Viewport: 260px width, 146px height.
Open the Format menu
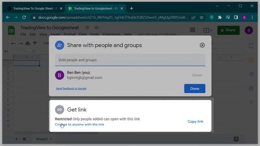69,34
